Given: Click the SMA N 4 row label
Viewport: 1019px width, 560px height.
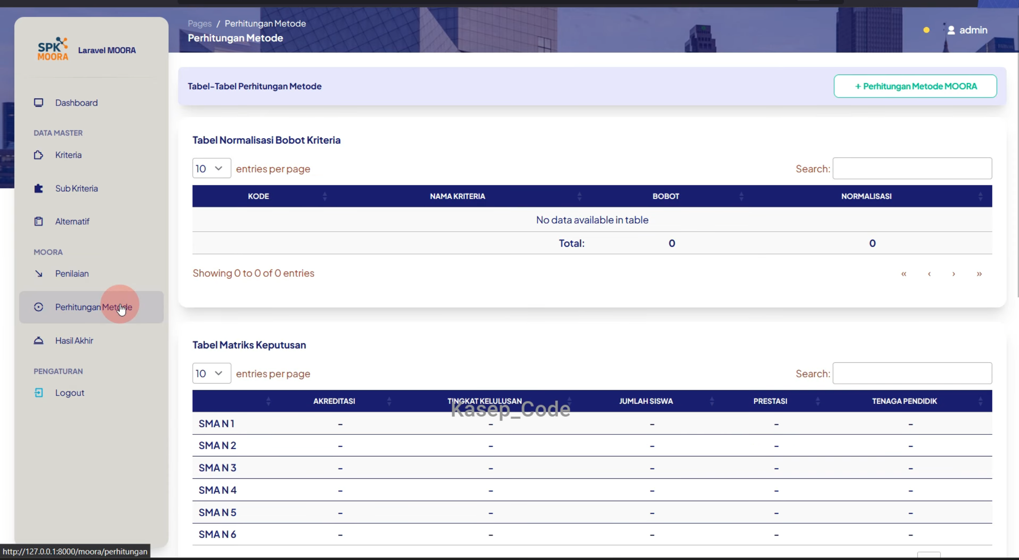Looking at the screenshot, I should click(218, 490).
